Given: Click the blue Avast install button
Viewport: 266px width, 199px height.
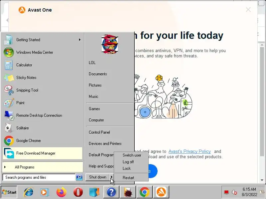Looking at the screenshot, I should pos(153,171).
